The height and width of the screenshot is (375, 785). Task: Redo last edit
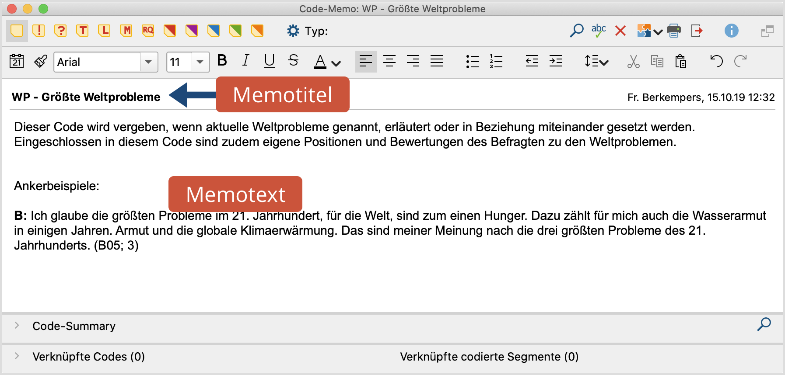click(x=740, y=61)
